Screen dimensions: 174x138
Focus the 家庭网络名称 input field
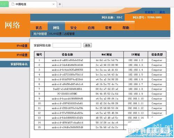tap(67, 45)
